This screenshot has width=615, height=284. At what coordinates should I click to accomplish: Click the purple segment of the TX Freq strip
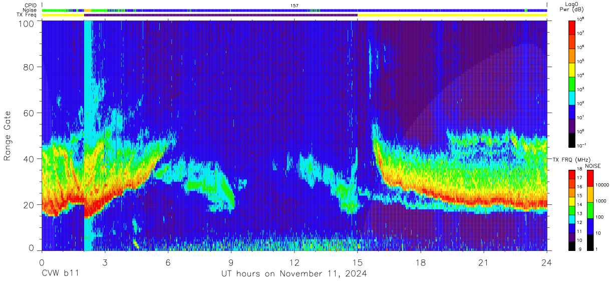(x=221, y=15)
